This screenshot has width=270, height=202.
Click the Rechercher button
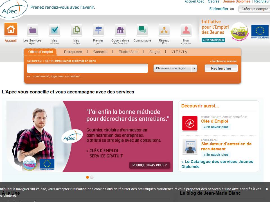pyautogui.click(x=221, y=68)
